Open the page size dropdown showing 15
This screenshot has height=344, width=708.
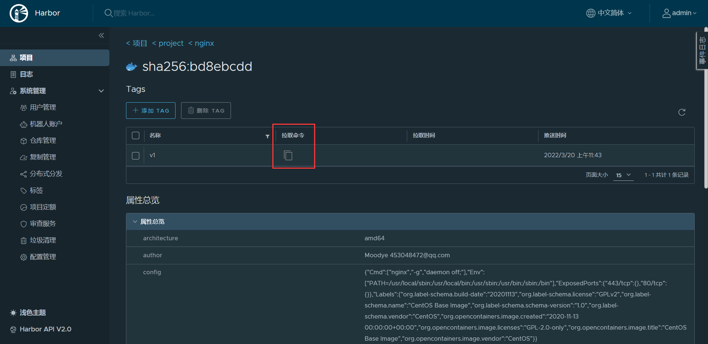623,175
